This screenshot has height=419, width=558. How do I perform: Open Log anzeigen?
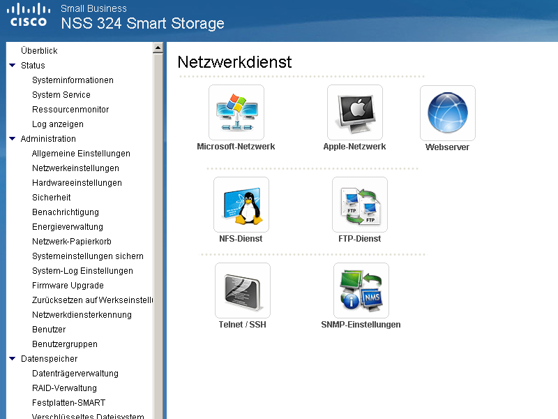[58, 124]
